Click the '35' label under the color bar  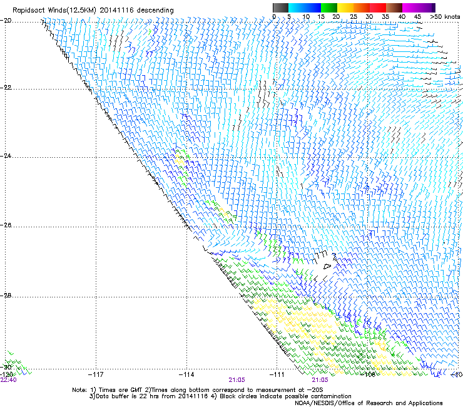click(385, 17)
